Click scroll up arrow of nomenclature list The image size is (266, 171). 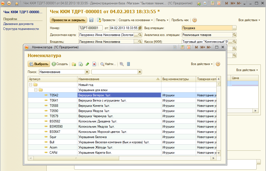[219, 79]
